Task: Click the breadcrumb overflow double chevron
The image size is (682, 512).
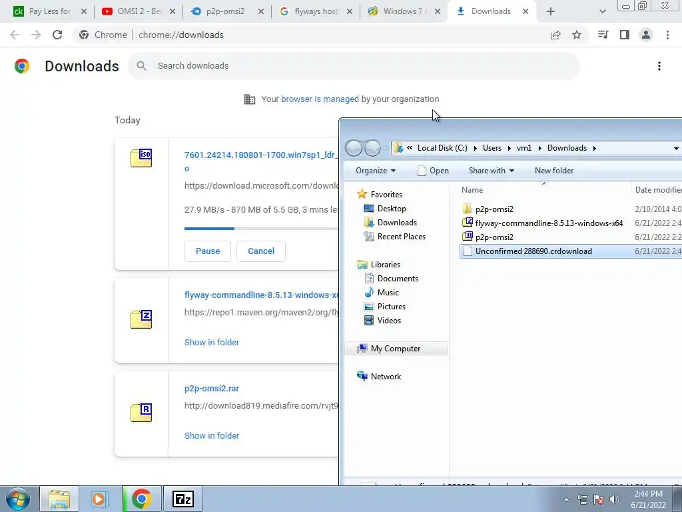Action: click(410, 148)
